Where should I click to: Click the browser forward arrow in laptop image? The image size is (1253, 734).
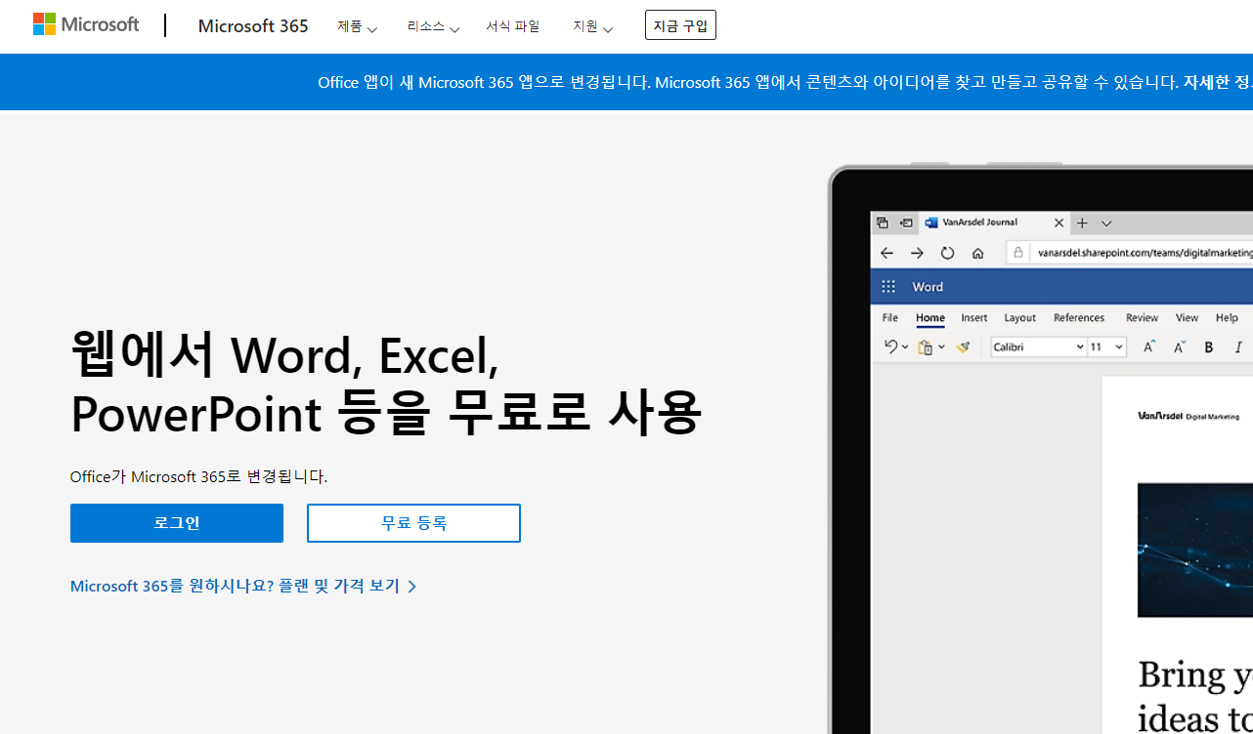point(917,253)
